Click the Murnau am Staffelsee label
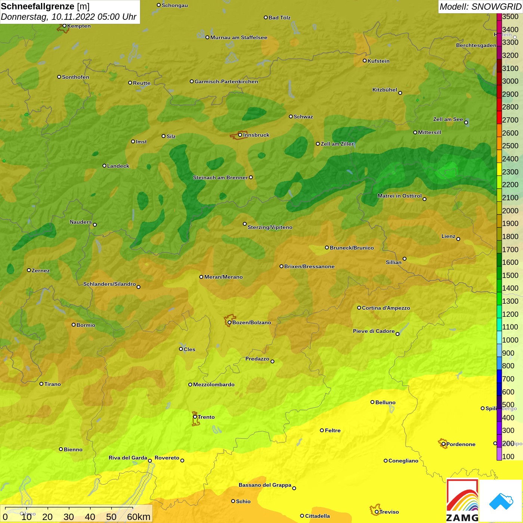523x523 pixels. pyautogui.click(x=239, y=37)
